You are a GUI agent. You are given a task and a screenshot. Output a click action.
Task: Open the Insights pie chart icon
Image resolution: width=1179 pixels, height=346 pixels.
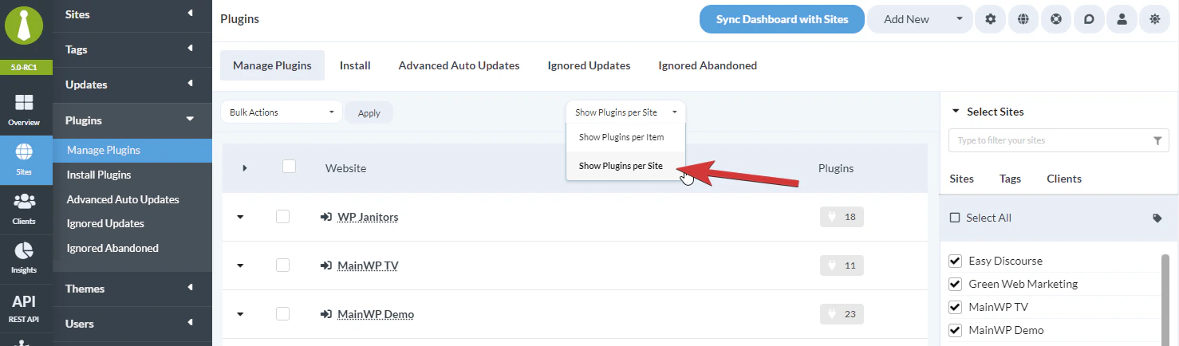(x=24, y=258)
